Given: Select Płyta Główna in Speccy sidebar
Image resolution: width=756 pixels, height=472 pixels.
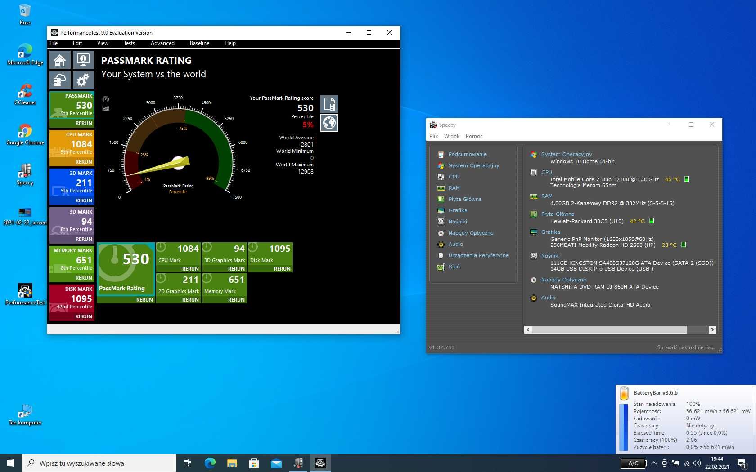Looking at the screenshot, I should point(465,199).
